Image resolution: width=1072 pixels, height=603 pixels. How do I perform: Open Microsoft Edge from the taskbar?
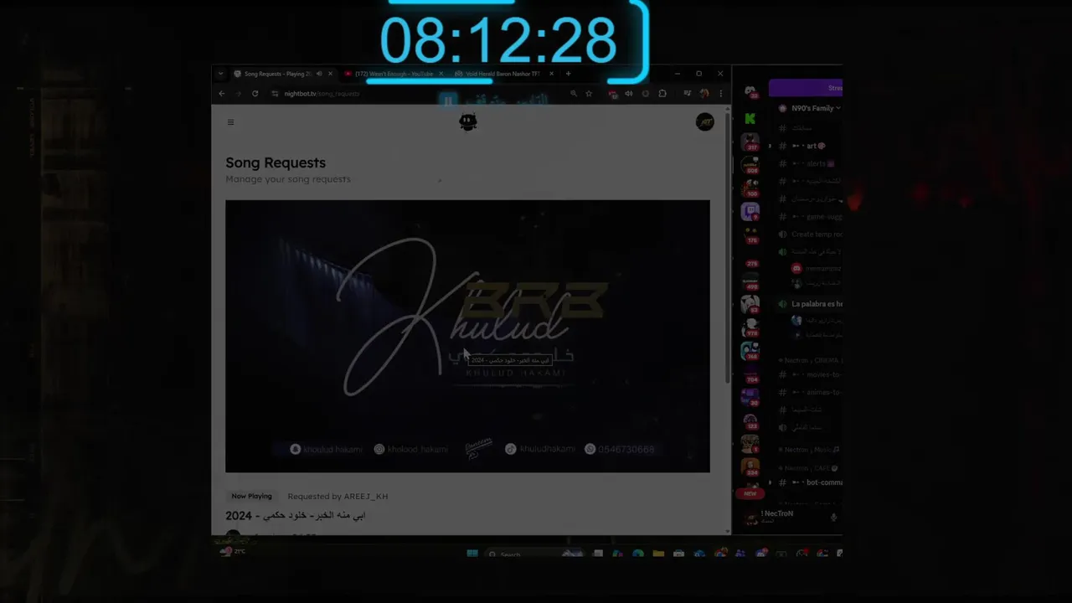point(638,554)
